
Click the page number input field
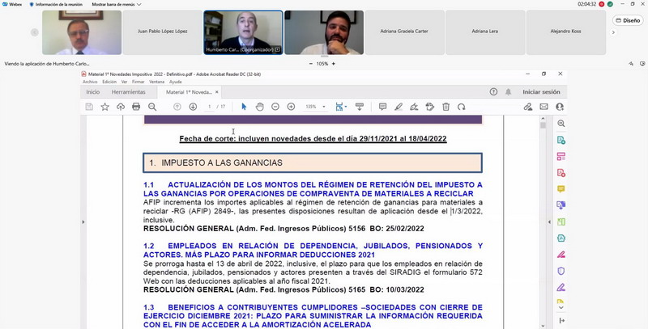pyautogui.click(x=209, y=107)
